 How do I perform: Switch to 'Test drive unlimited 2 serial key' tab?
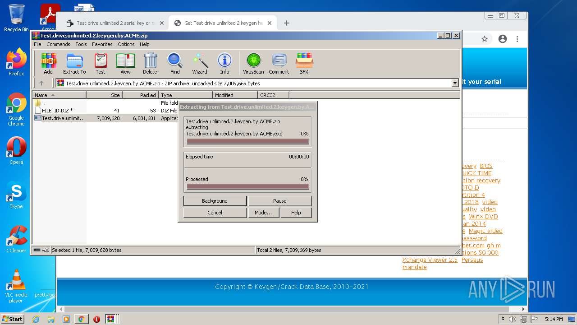click(x=115, y=23)
